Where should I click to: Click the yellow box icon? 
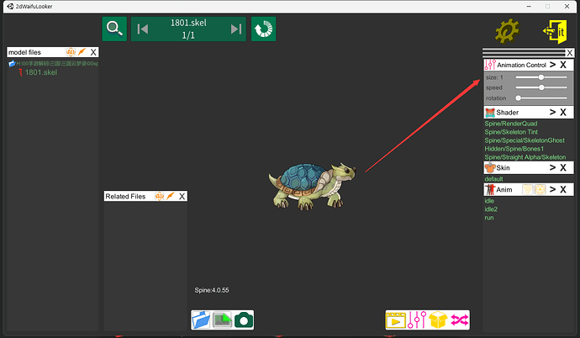(x=438, y=320)
